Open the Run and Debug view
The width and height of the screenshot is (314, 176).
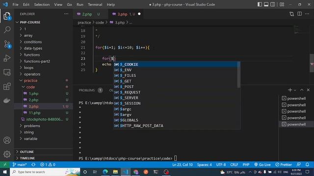click(x=7, y=58)
